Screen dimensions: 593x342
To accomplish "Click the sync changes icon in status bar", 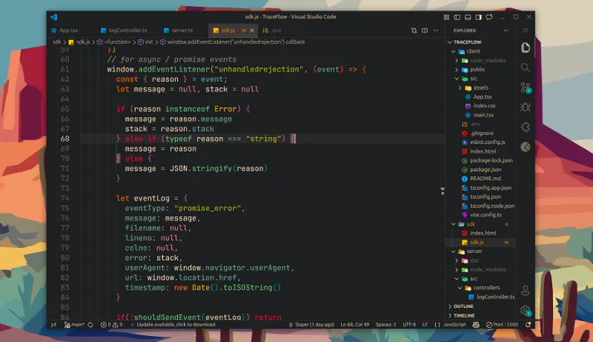I will click(90, 325).
